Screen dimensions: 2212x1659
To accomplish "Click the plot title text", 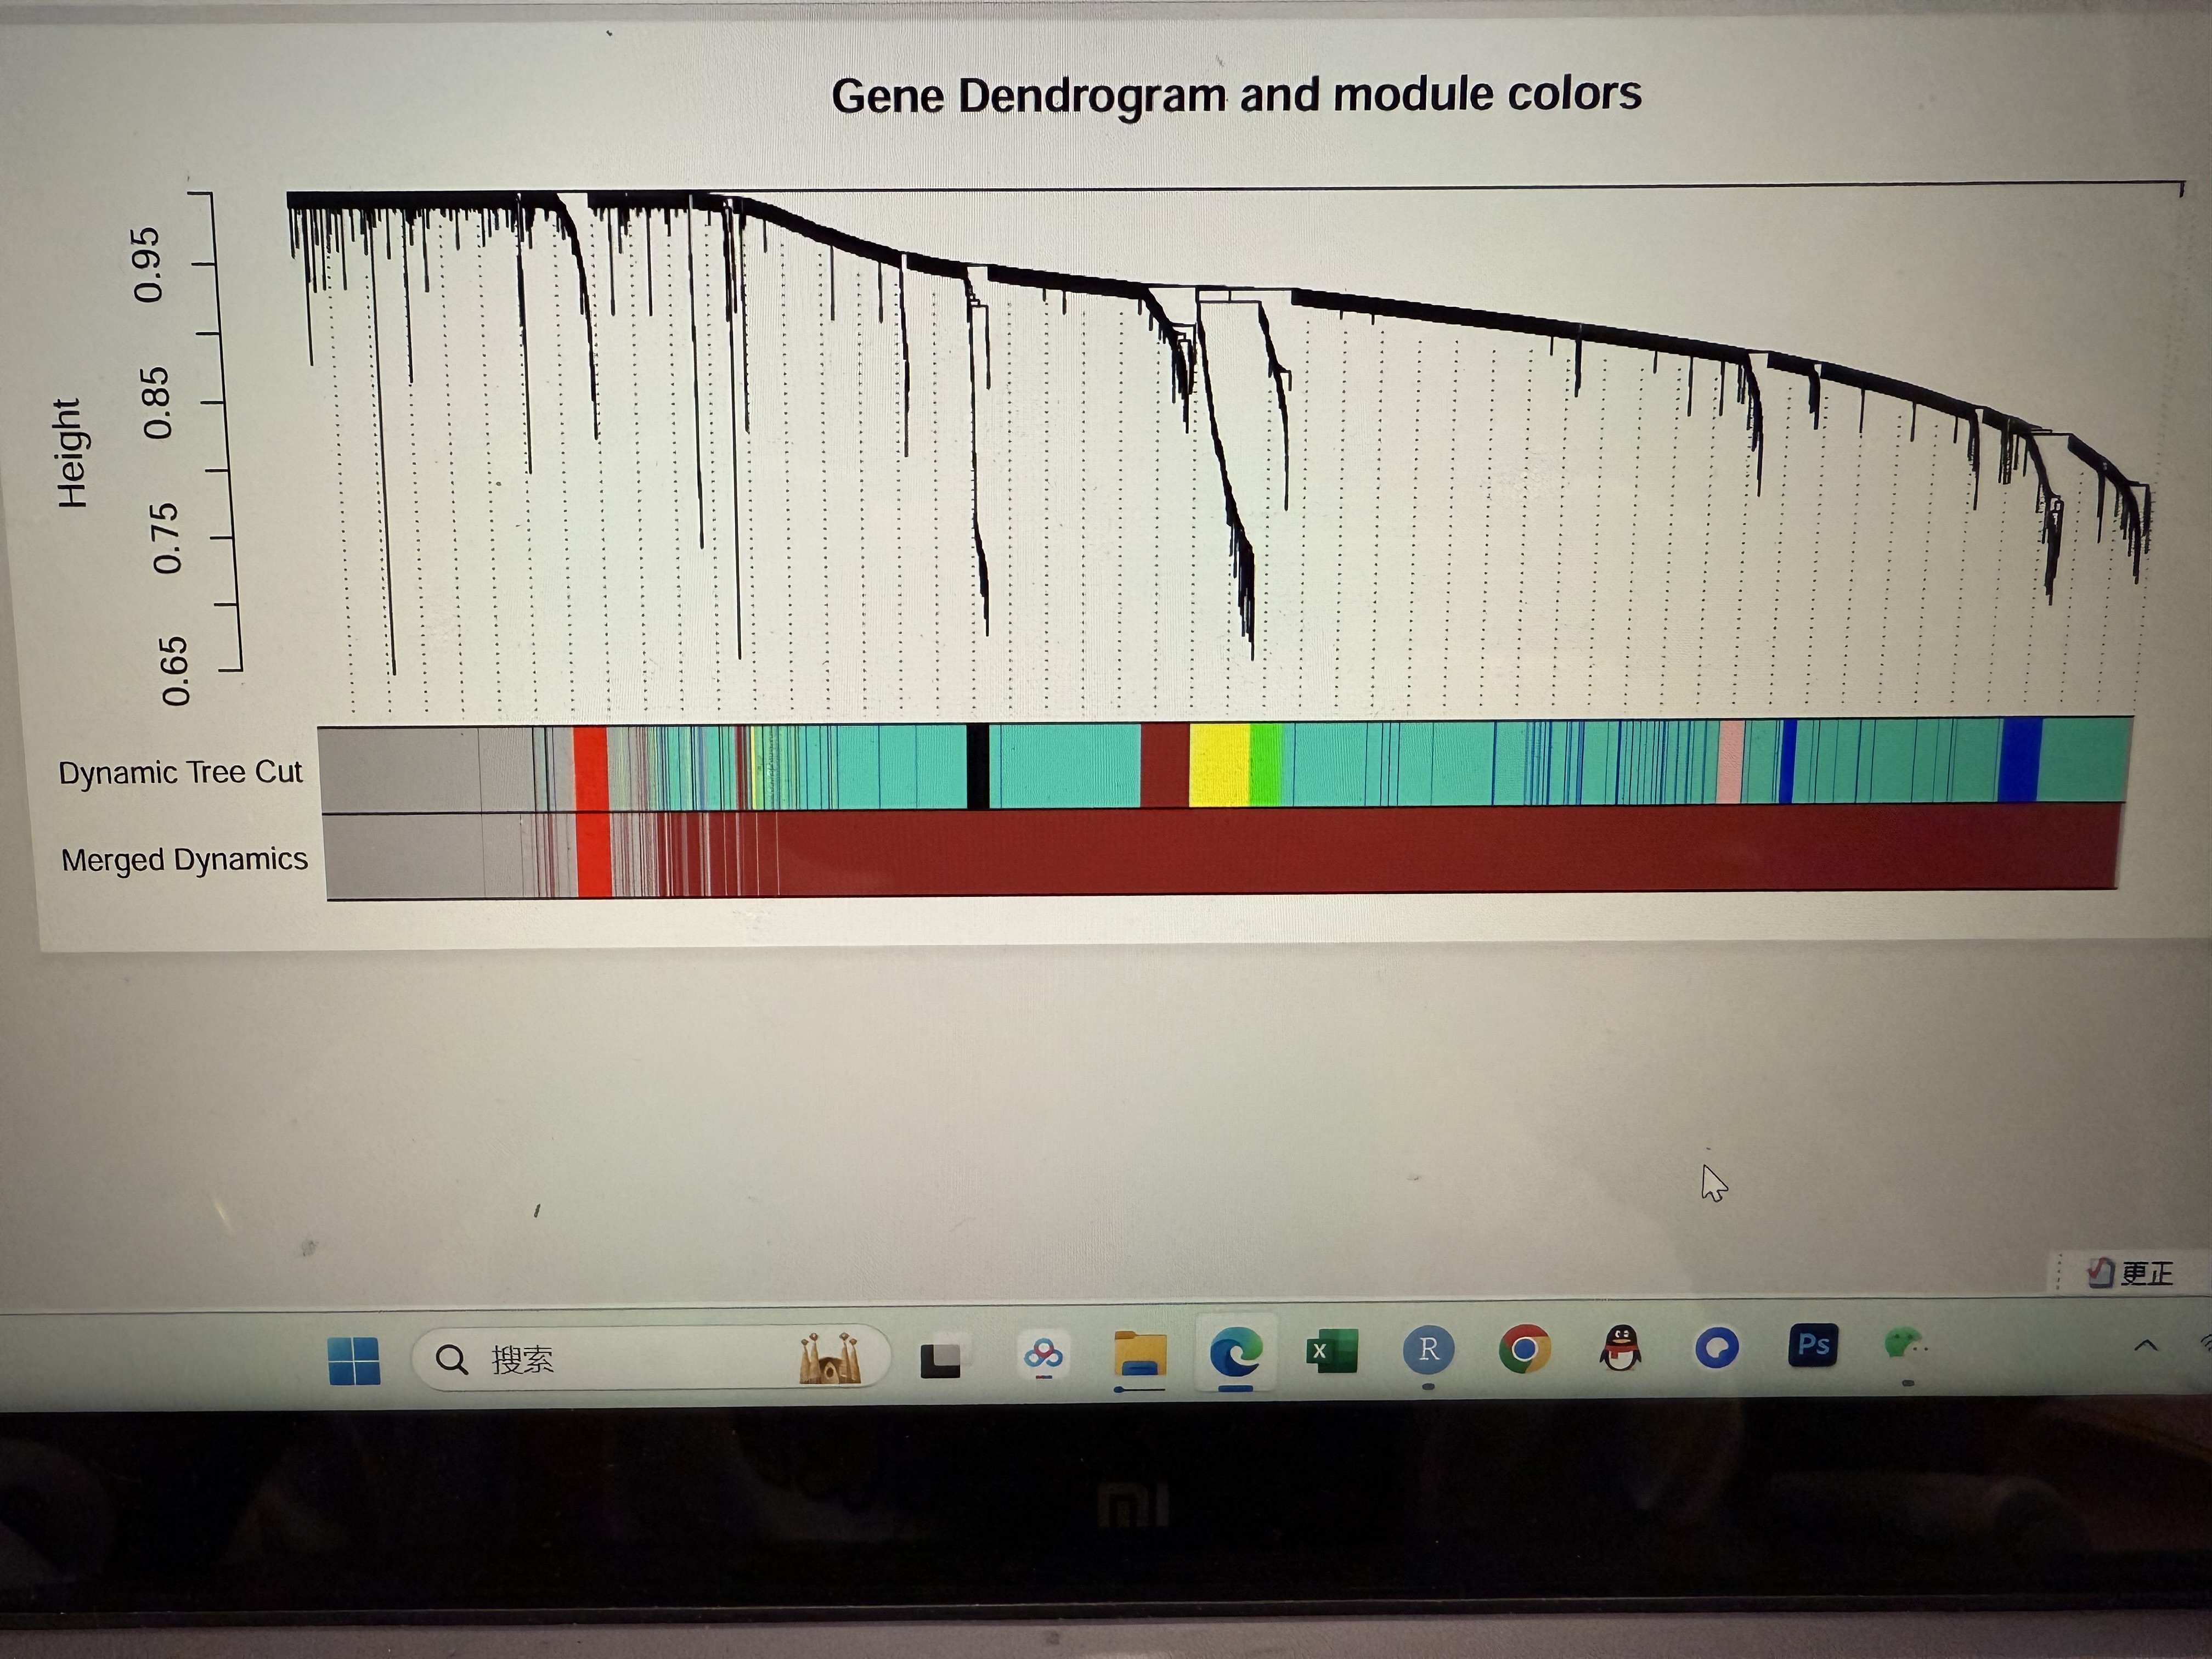I will (x=1236, y=96).
